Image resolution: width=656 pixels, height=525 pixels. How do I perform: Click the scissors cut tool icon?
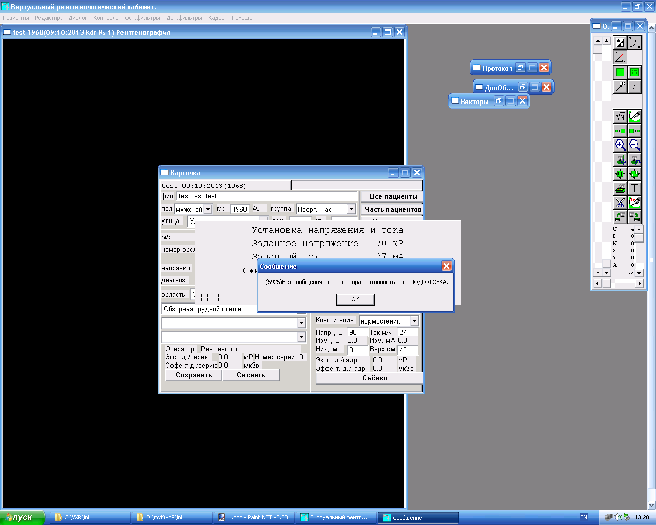pos(620,203)
